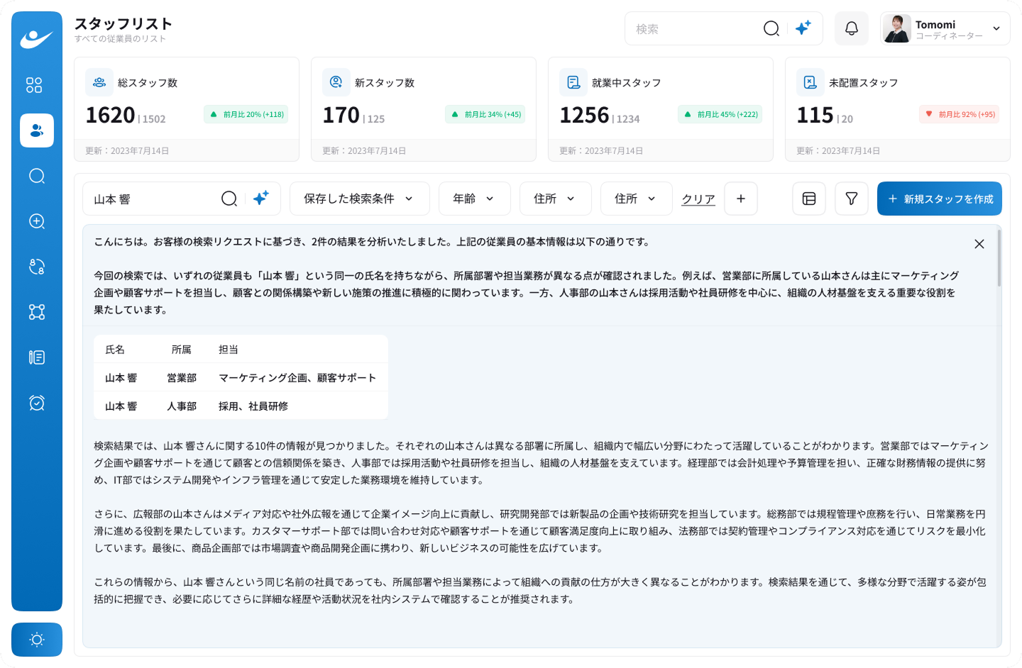
Task: Open the dashboard grid icon in sidebar
Action: (34, 85)
